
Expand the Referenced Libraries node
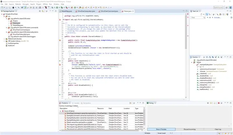4,39
